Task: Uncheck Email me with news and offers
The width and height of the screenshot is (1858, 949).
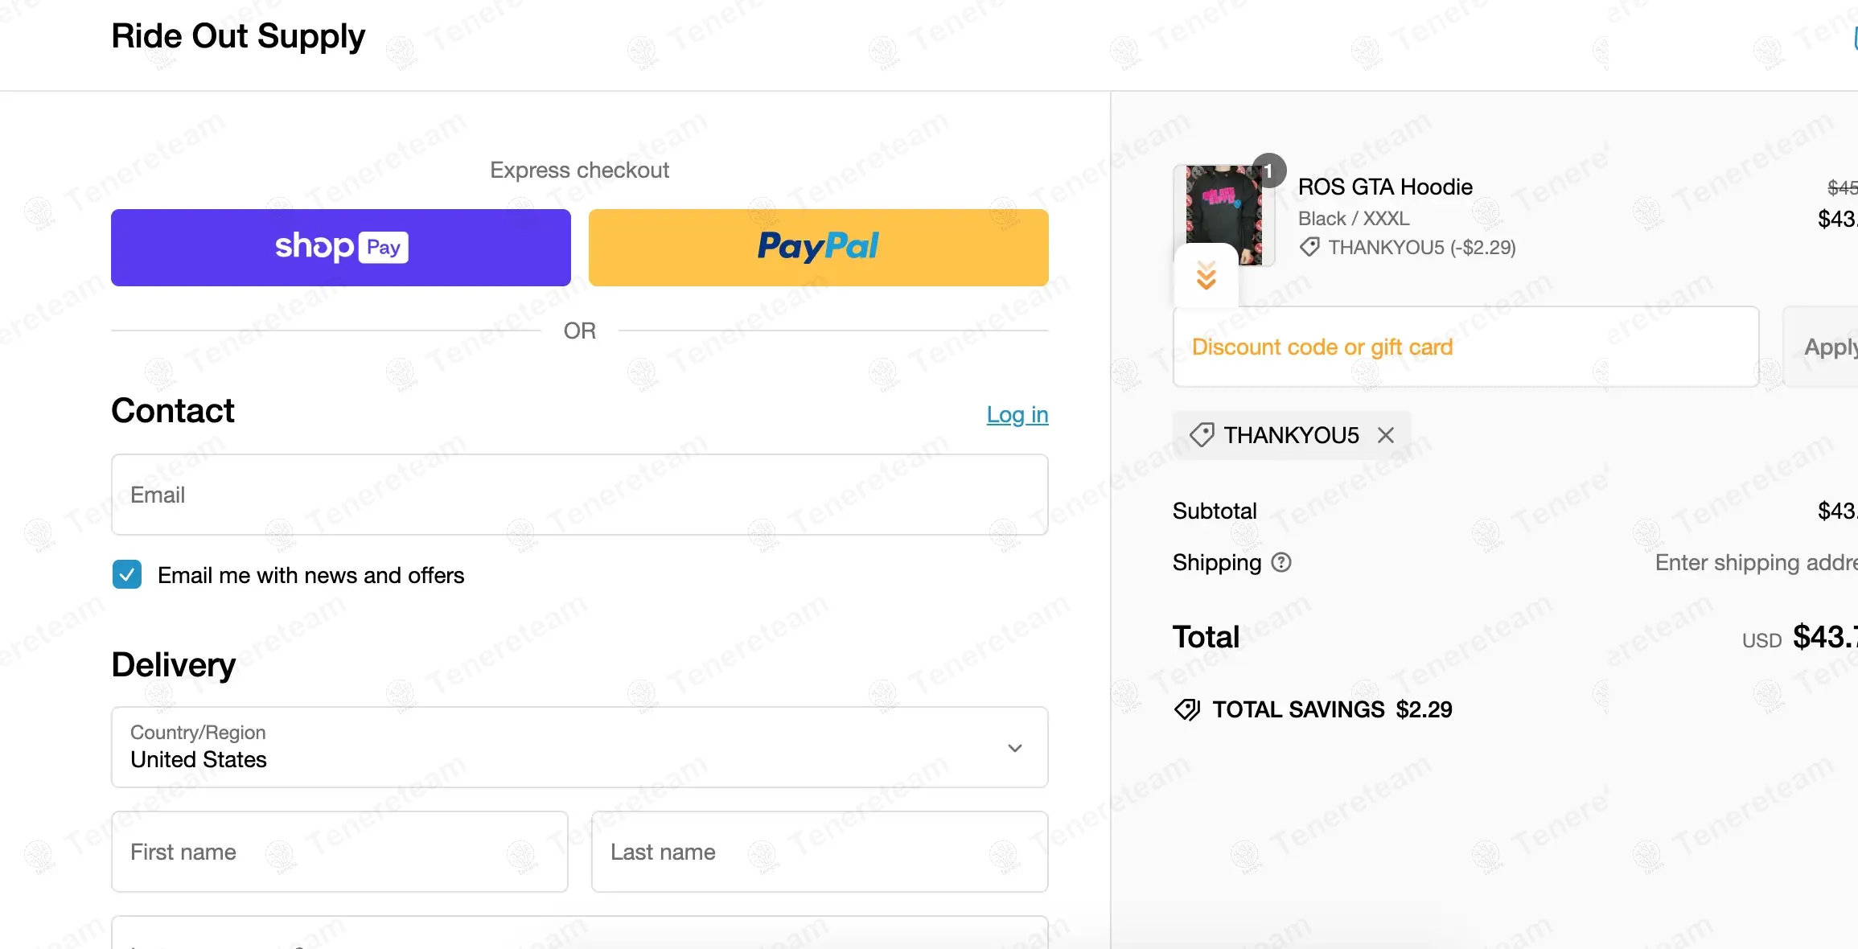Action: (x=127, y=575)
